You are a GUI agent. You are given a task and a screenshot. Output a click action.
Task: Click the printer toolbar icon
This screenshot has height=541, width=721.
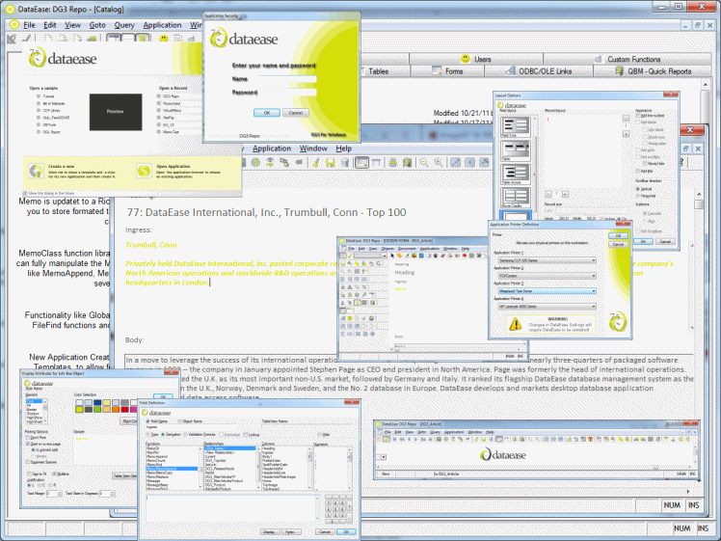392,162
